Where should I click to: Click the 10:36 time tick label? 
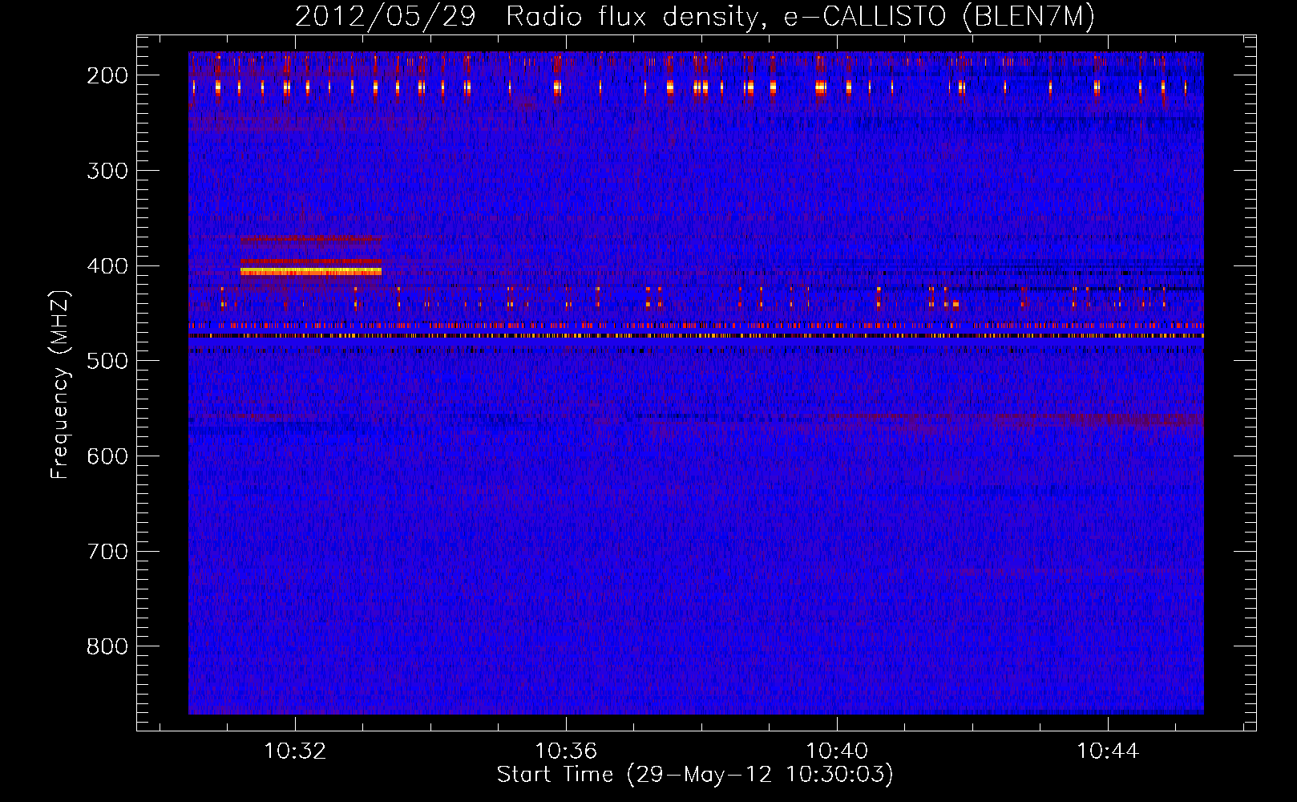point(566,751)
